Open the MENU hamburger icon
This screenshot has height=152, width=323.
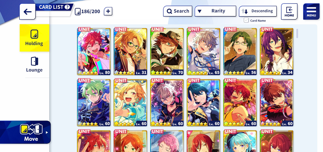pyautogui.click(x=311, y=12)
